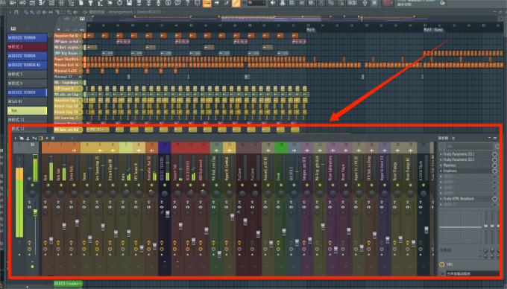
Task: Open the mixer audio output selector at bottom
Action: pyautogui.click(x=472, y=274)
